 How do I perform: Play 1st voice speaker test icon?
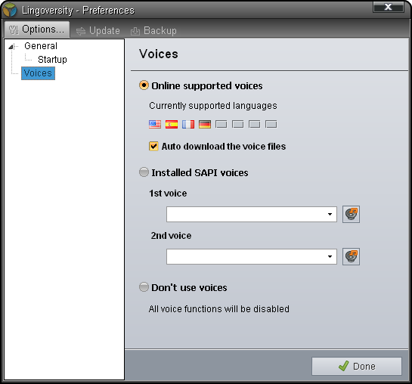click(351, 215)
